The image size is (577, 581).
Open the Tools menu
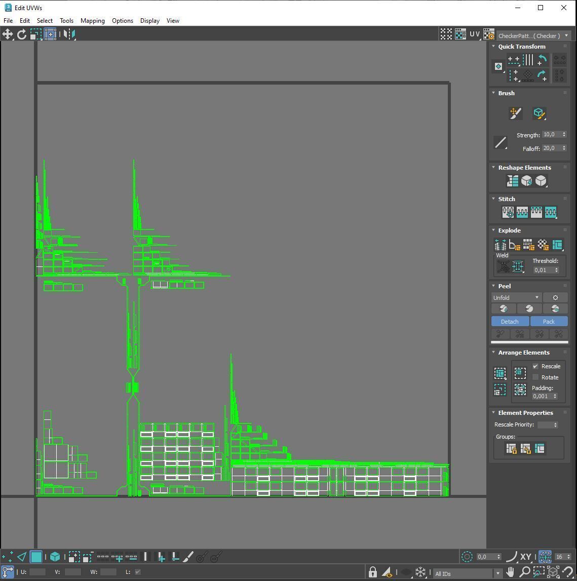[x=67, y=20]
